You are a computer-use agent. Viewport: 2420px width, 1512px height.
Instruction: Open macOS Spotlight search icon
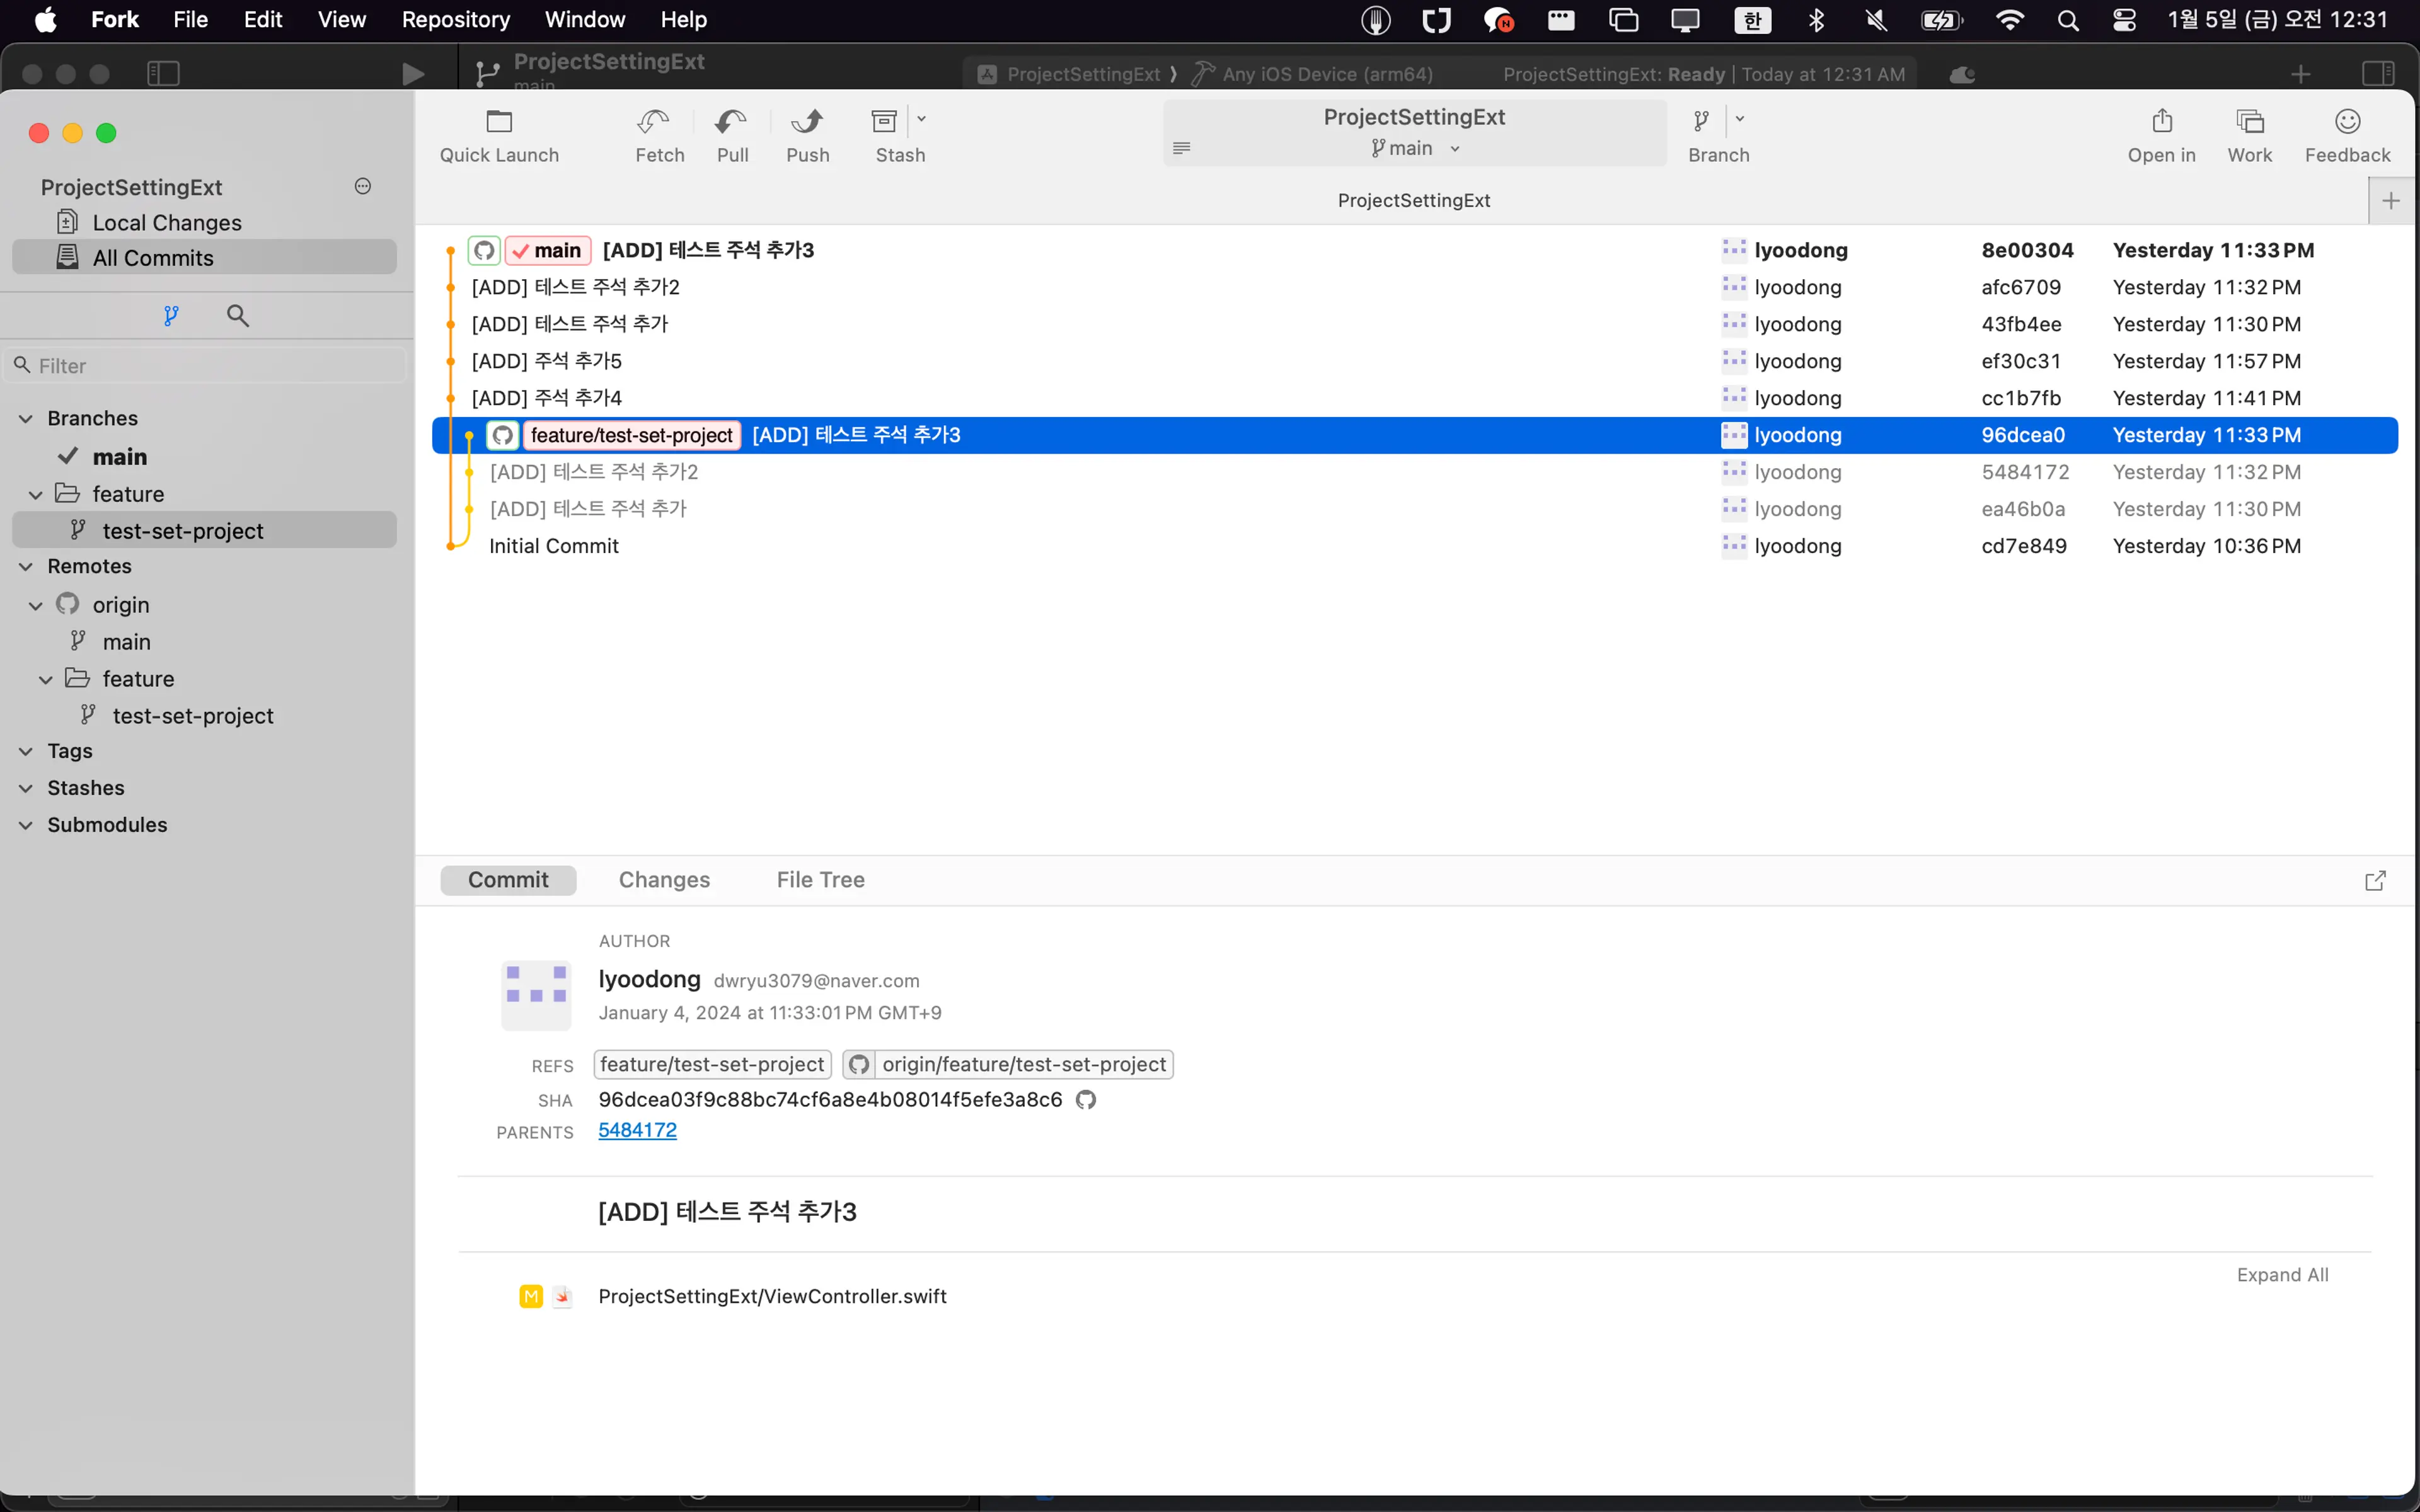2068,20
